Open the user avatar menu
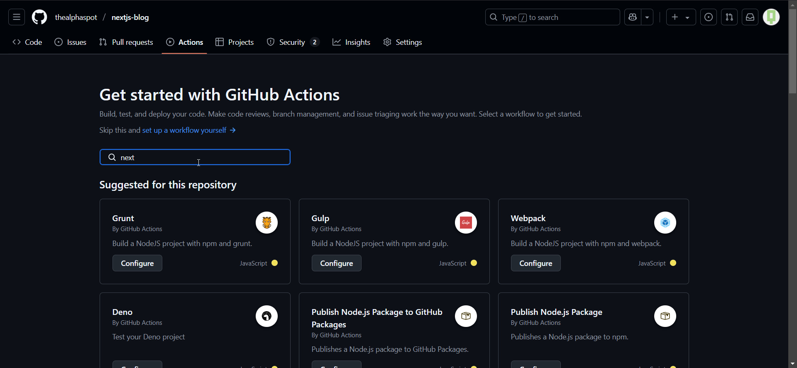 pyautogui.click(x=771, y=17)
